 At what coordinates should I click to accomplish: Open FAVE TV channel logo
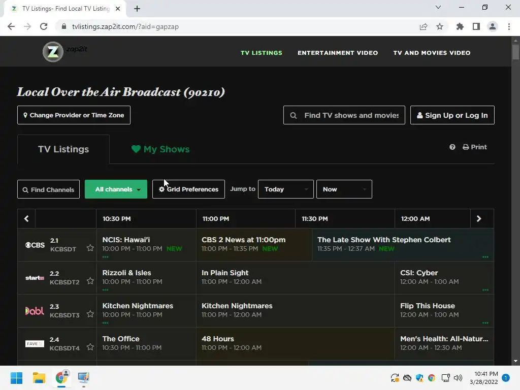(35, 344)
